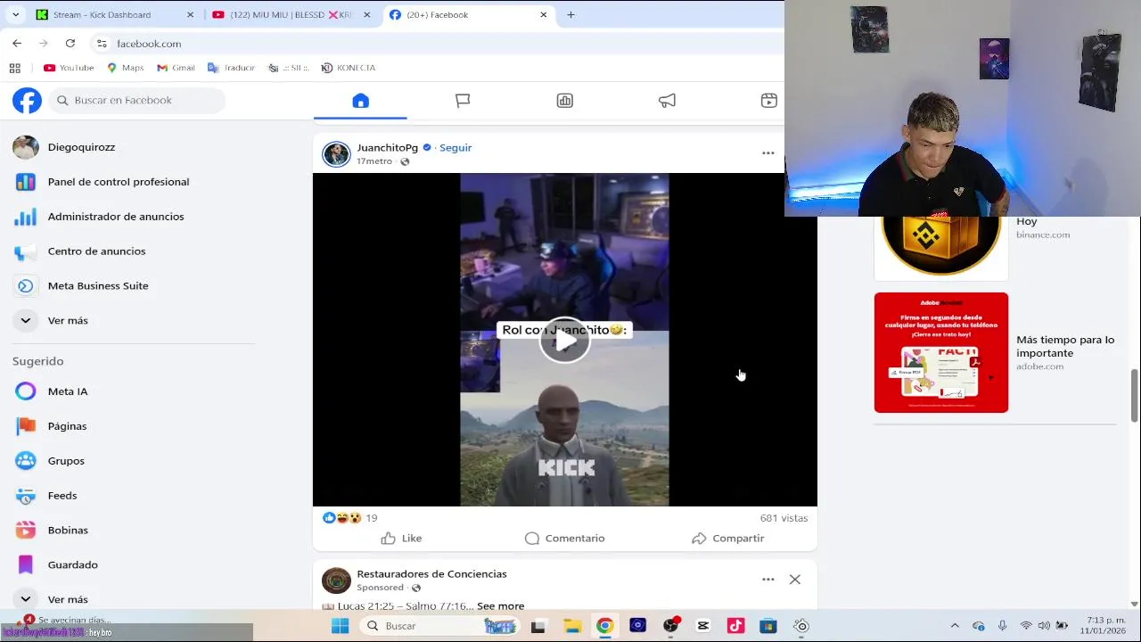Viewport: 1141px width, 642px height.
Task: Comment on the JuanchitoPg post
Action: pyautogui.click(x=564, y=539)
